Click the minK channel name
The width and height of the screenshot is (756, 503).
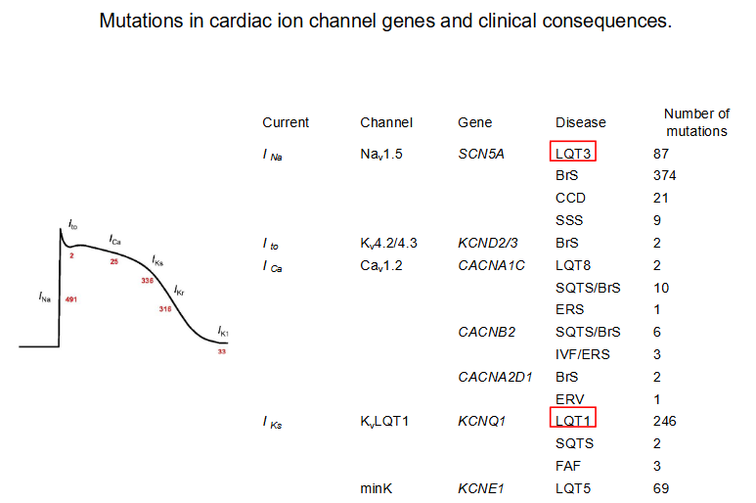click(x=377, y=487)
